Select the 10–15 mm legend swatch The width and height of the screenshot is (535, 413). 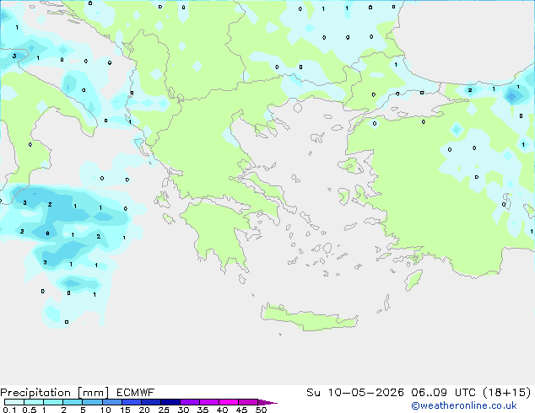[x=111, y=402]
